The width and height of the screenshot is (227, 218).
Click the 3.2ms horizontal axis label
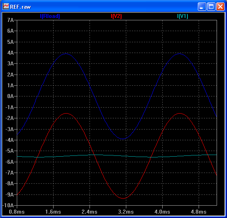(126, 212)
